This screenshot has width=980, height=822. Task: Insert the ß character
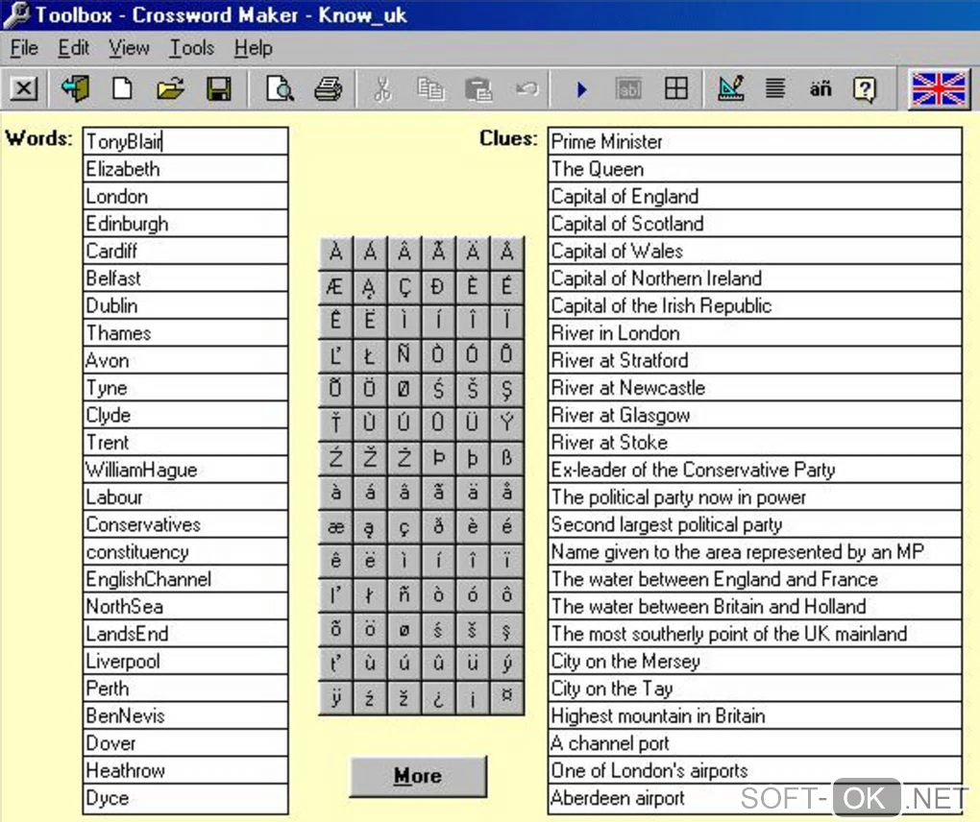coord(507,458)
